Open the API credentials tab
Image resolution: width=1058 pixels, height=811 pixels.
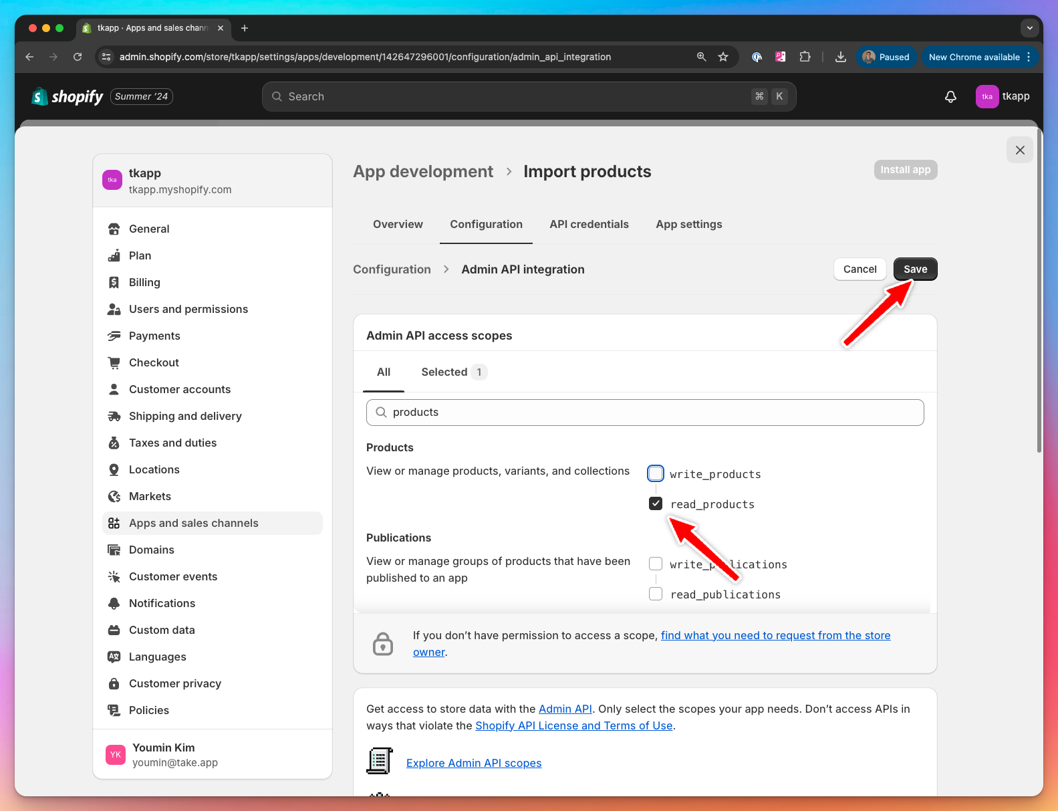[x=589, y=225]
